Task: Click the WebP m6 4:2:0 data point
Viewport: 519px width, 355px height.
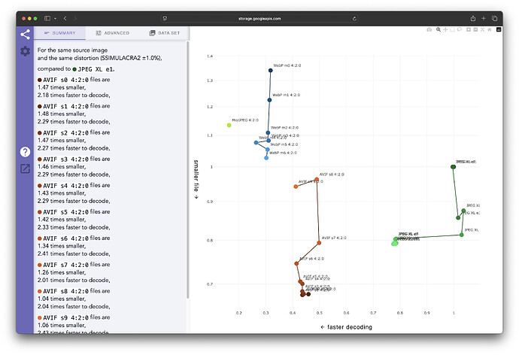Action: click(x=266, y=158)
